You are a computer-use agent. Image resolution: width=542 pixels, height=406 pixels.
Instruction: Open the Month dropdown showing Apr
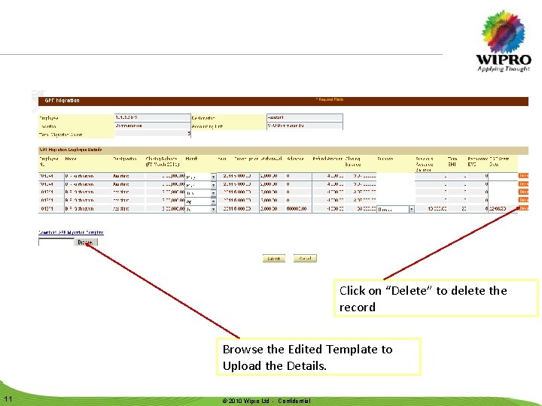click(200, 201)
